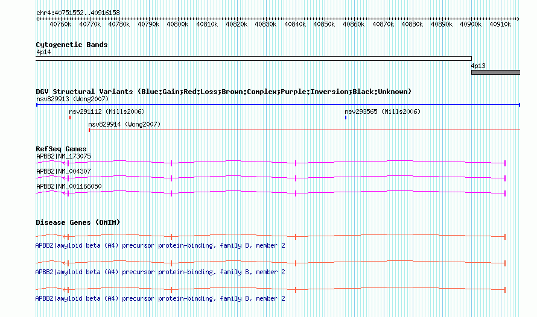Screen dimensions: 537x317
Task: Click the 40910k ruler label
Action: click(500, 24)
